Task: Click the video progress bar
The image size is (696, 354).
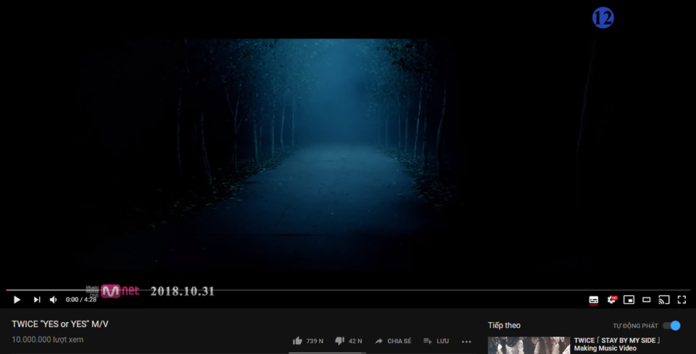Action: click(x=348, y=290)
